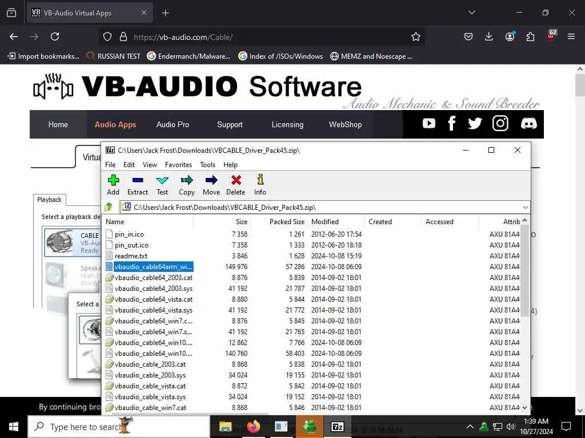Image resolution: width=585 pixels, height=438 pixels.
Task: Click the Windows taskbar search box
Action: 119,427
